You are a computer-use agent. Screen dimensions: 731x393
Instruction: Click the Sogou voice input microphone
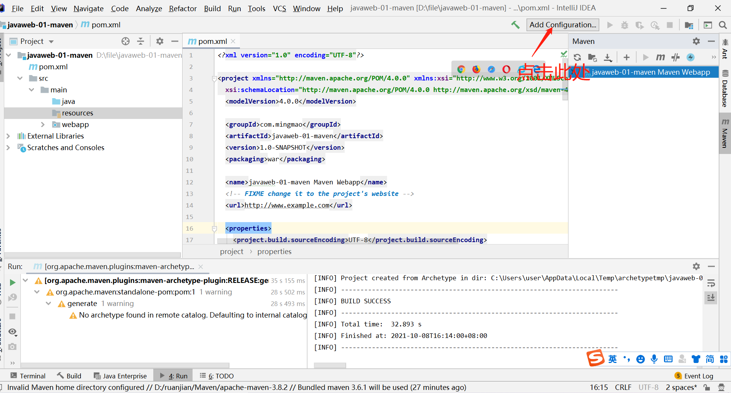(654, 359)
